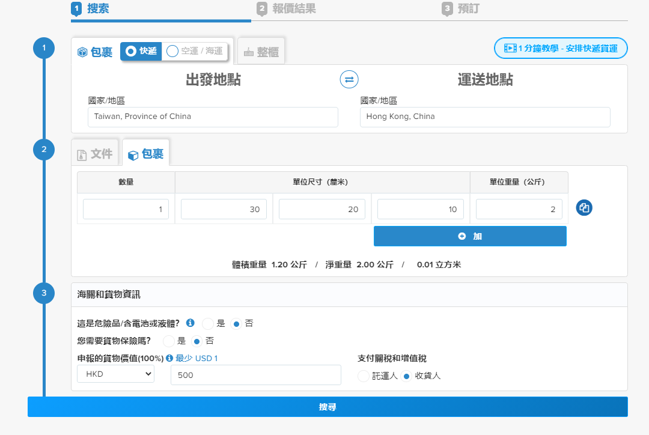649x435 pixels.
Task: Click the 0.01 立方米 volume text
Action: click(x=439, y=264)
